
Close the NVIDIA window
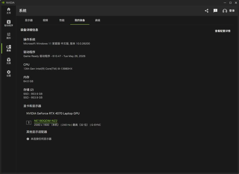(236, 3)
